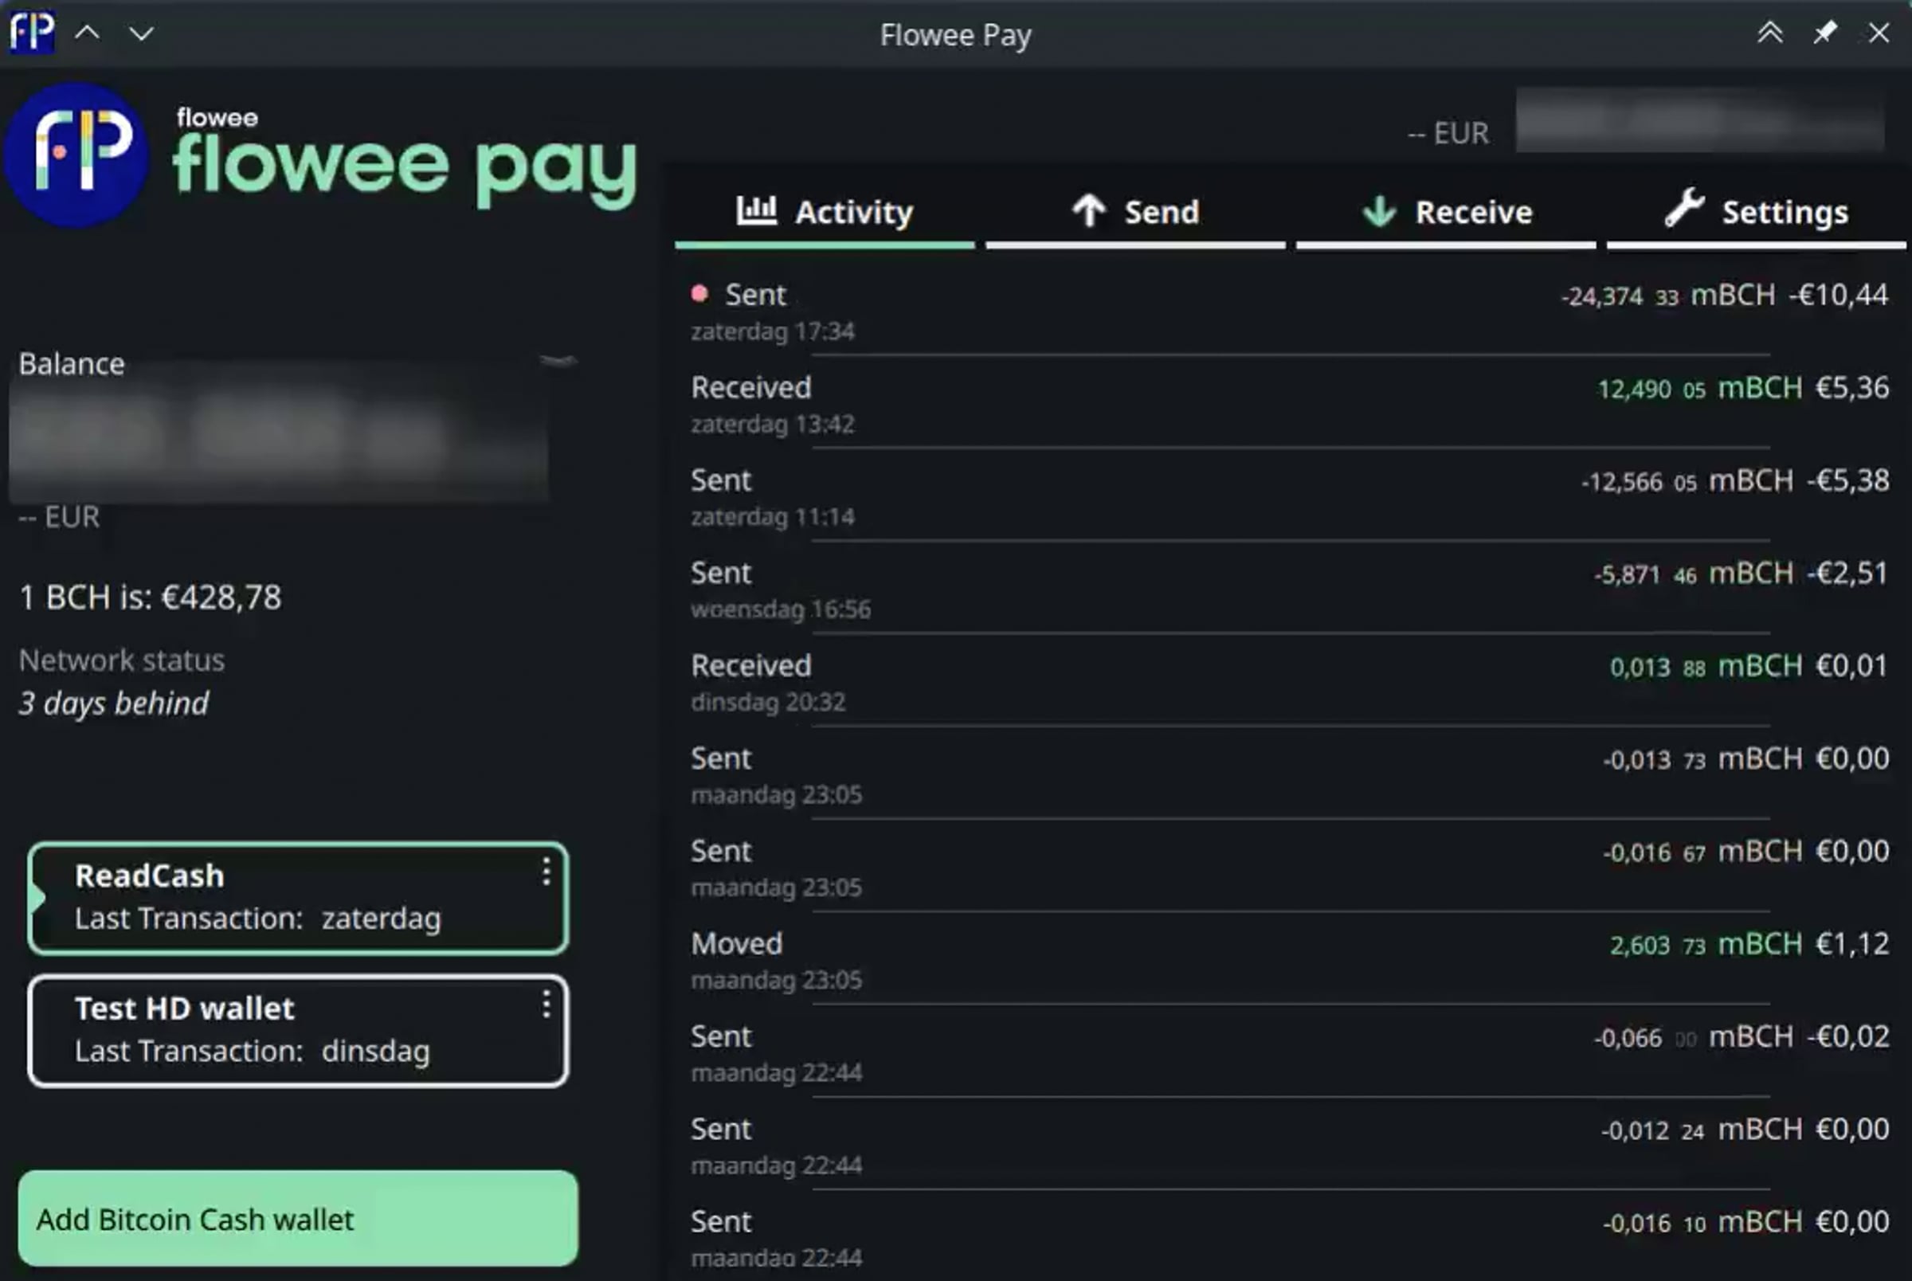Click Add Bitcoin Cash wallet button
The width and height of the screenshot is (1912, 1281).
298,1219
